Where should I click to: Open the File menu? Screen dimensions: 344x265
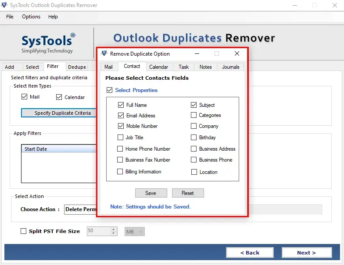(x=10, y=17)
